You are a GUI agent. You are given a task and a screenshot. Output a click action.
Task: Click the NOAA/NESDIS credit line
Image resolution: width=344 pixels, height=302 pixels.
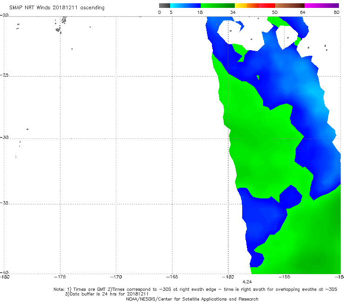[x=192, y=299]
